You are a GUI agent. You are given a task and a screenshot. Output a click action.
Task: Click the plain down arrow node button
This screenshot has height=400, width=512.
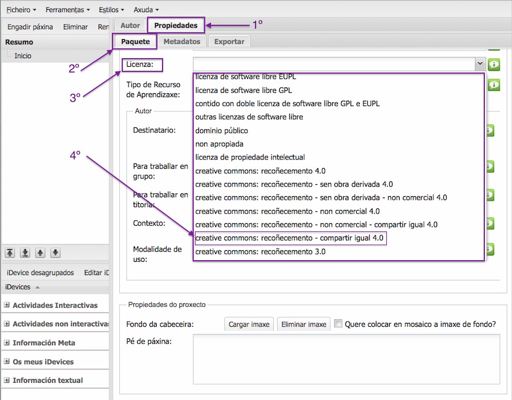click(x=55, y=253)
